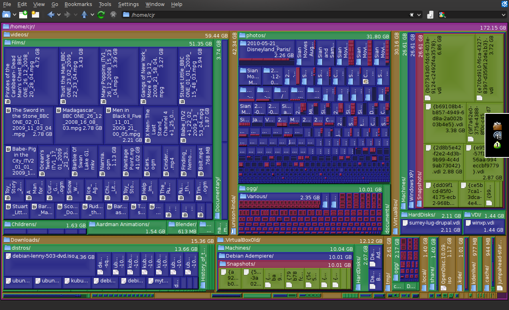Click the Aardman Animations folder icon
The height and width of the screenshot is (310, 509).
click(92, 225)
